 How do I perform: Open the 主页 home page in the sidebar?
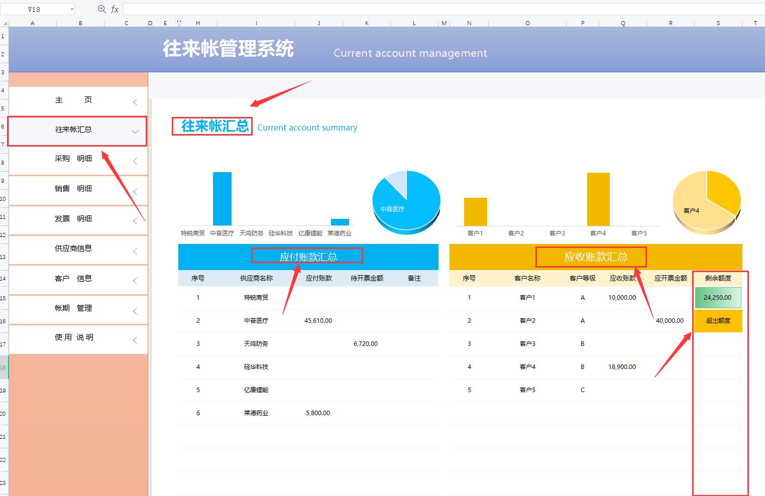[x=73, y=100]
